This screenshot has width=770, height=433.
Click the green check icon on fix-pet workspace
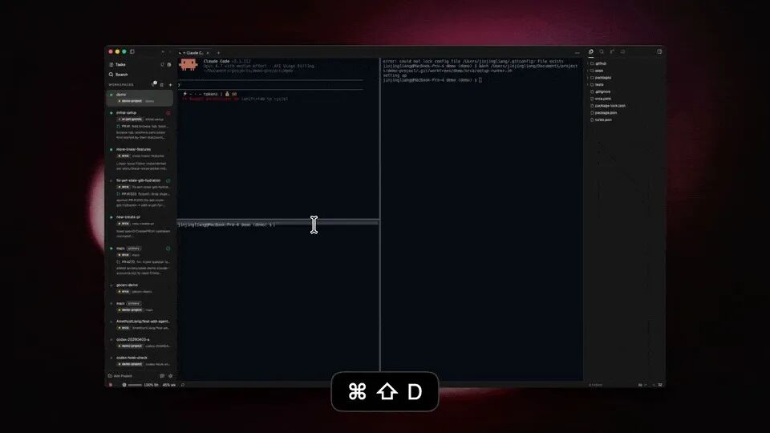(x=168, y=180)
